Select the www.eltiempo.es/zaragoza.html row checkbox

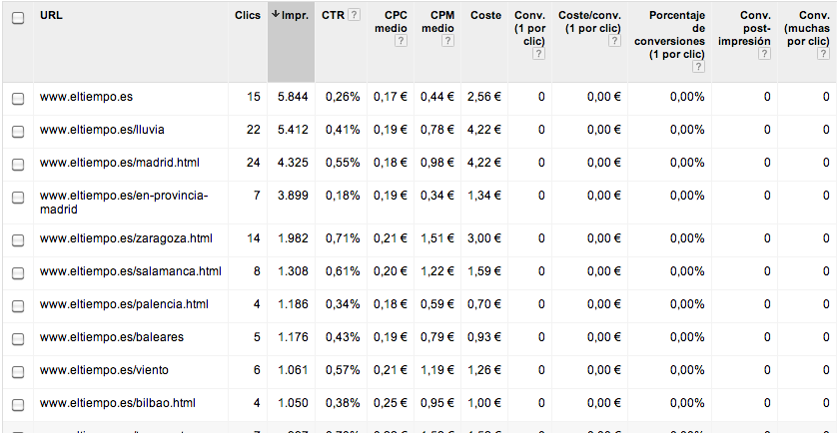[x=17, y=239]
